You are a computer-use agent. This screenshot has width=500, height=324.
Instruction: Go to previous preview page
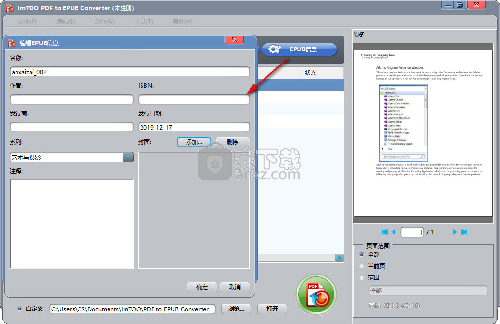click(394, 232)
